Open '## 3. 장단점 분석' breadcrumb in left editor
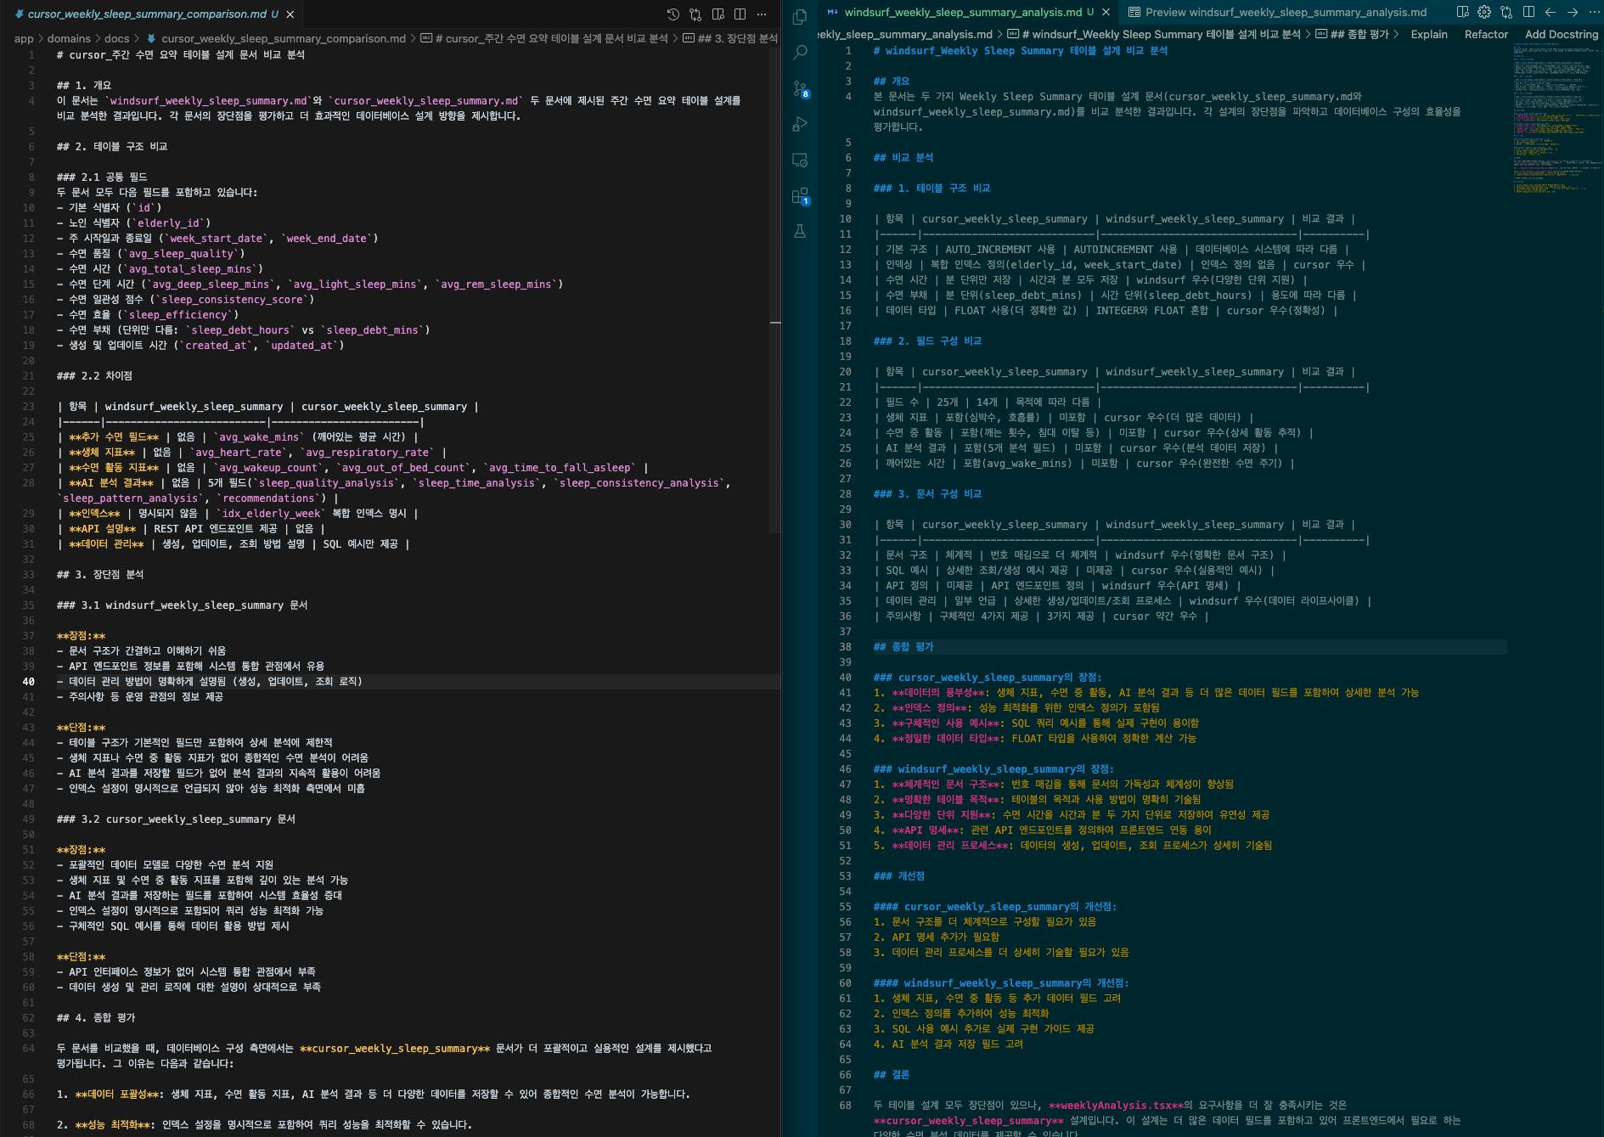The image size is (1604, 1137). [730, 38]
